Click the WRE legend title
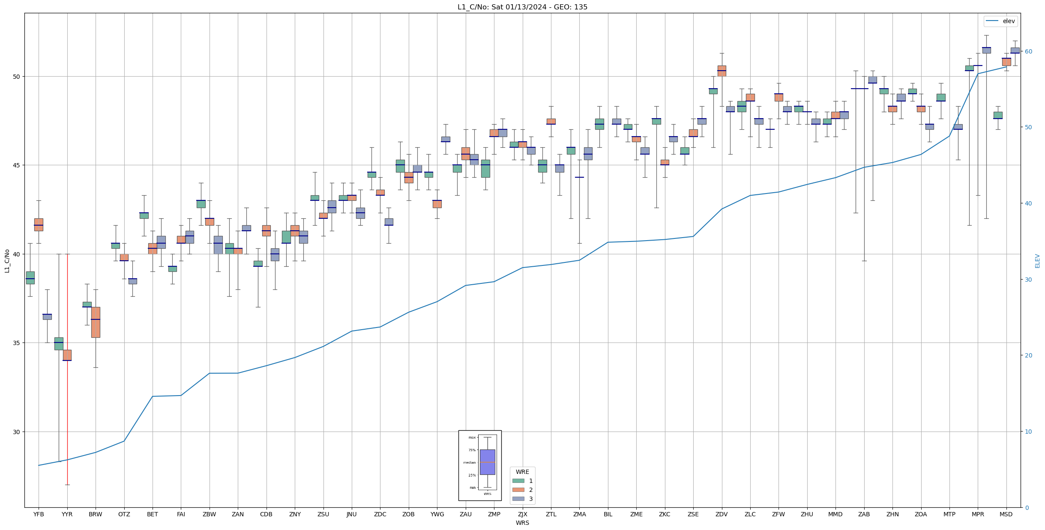1045x530 pixels. [522, 472]
